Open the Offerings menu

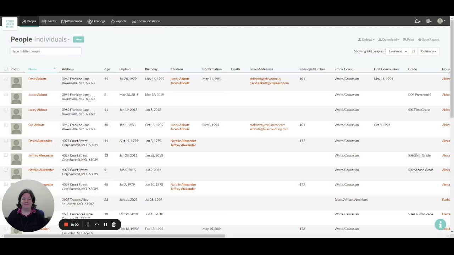point(96,21)
